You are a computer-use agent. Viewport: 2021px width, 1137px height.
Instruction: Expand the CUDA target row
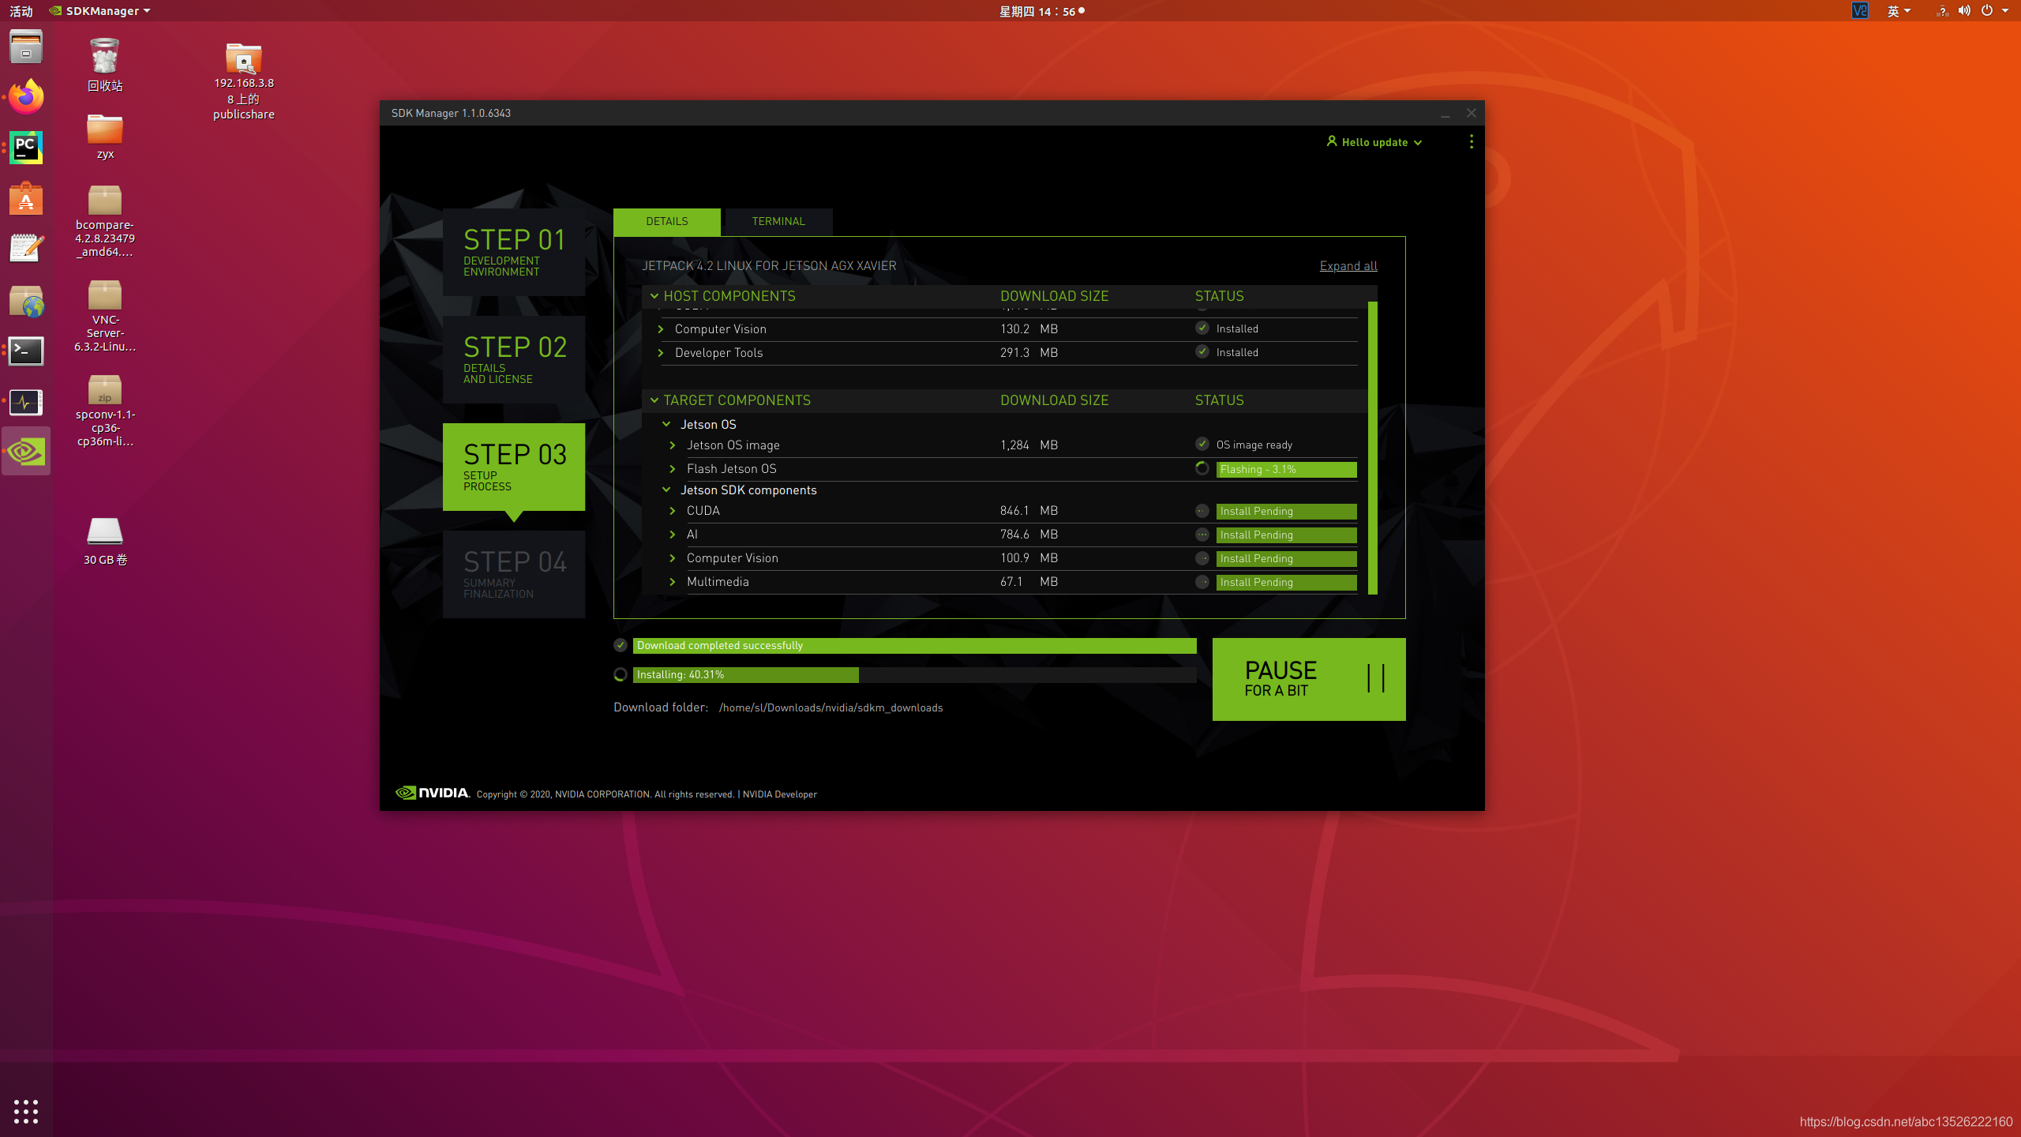[x=673, y=511]
